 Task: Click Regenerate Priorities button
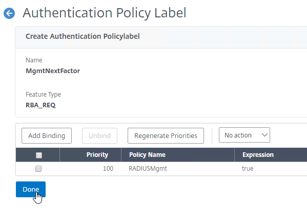point(166,135)
